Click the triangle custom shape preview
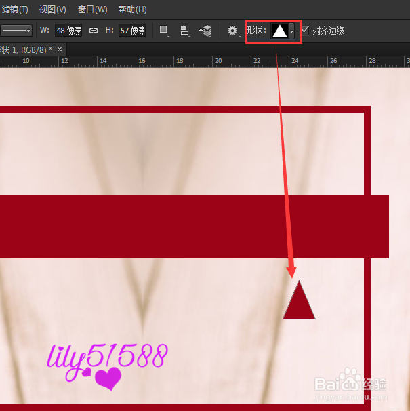The width and height of the screenshot is (410, 411). pyautogui.click(x=279, y=31)
